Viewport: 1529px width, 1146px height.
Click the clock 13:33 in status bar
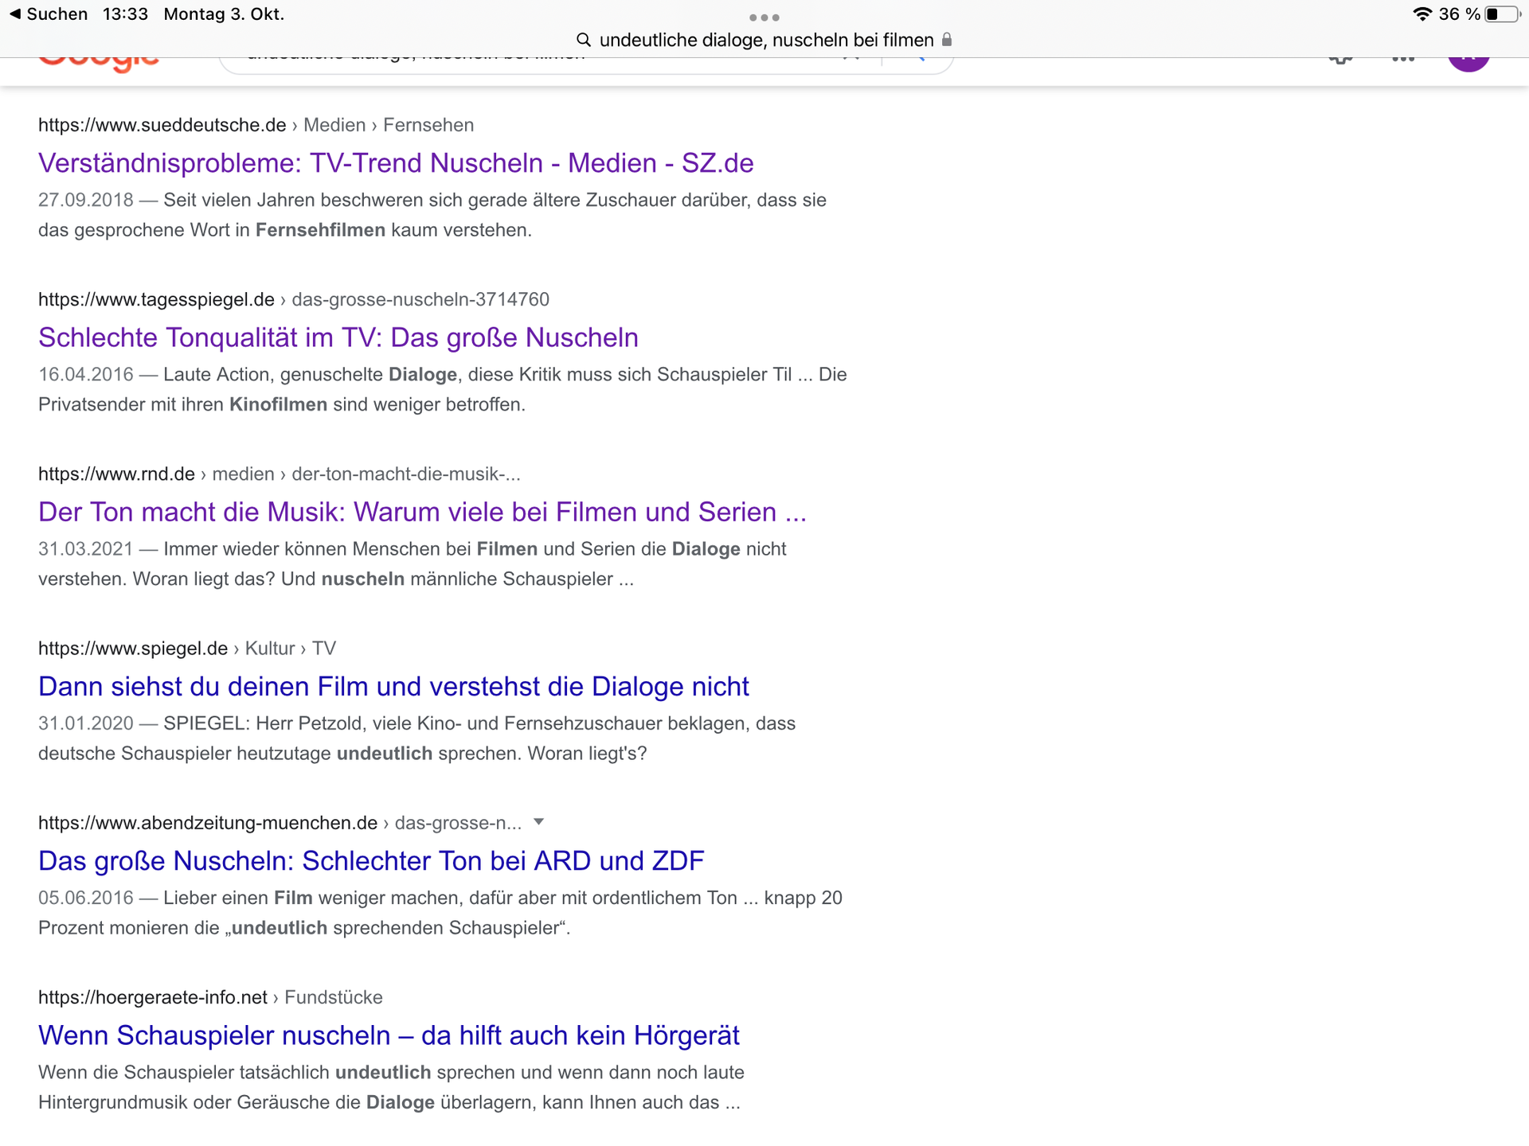click(125, 14)
